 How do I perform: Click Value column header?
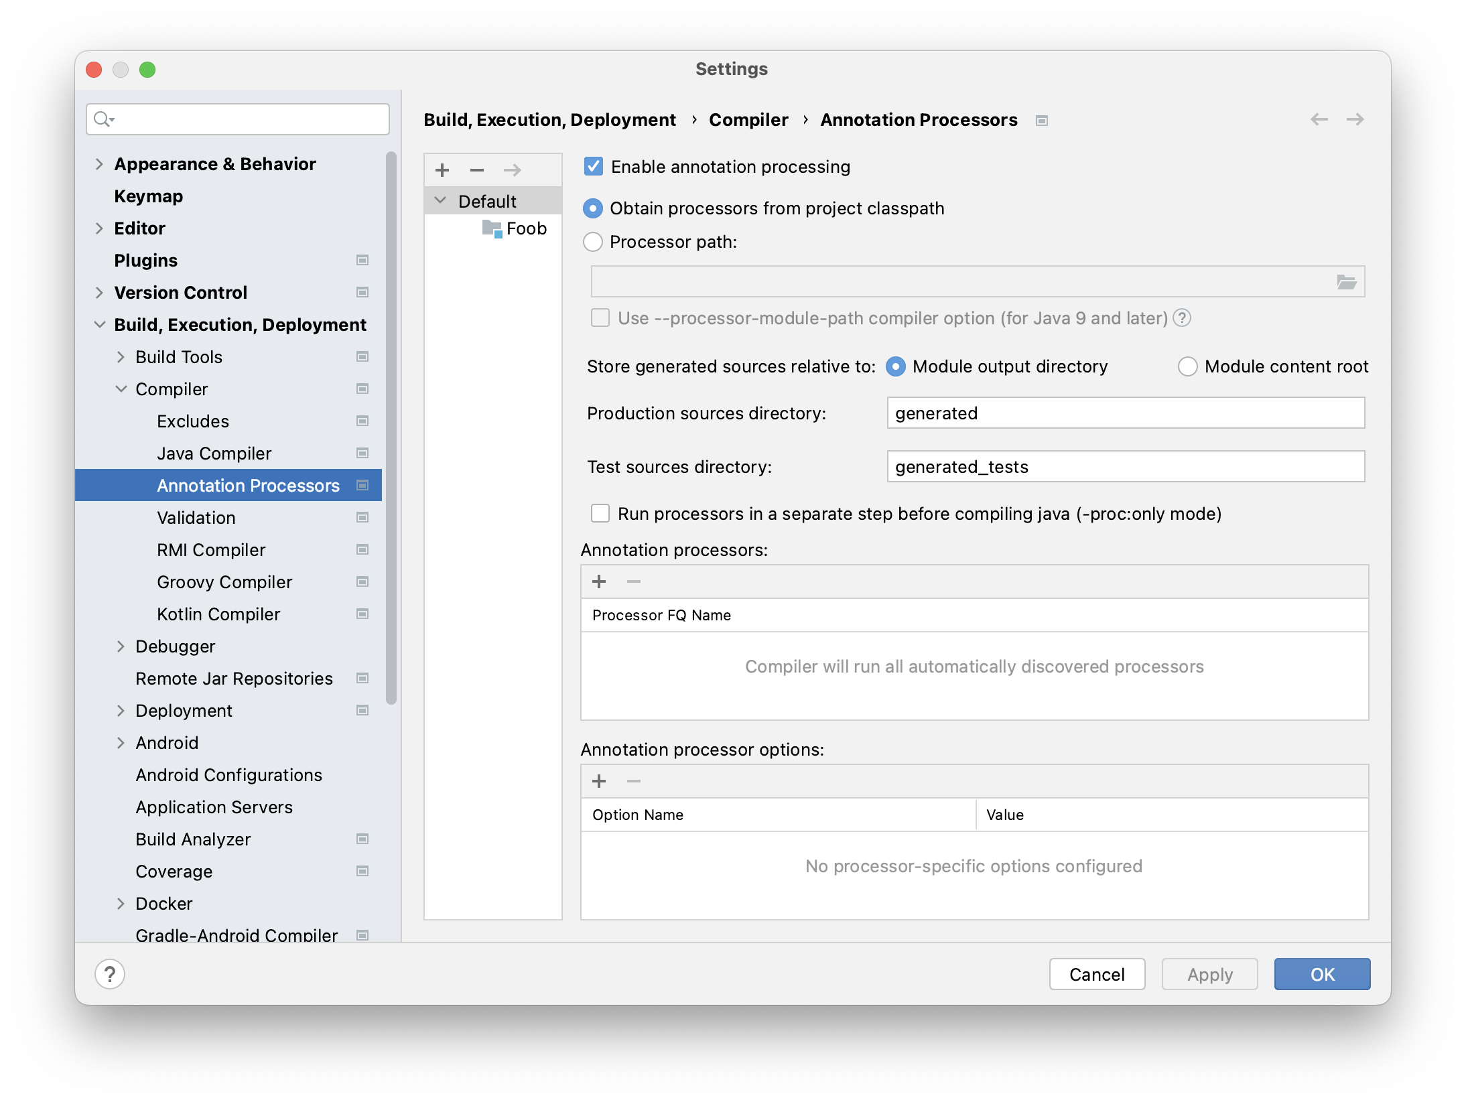(1172, 815)
